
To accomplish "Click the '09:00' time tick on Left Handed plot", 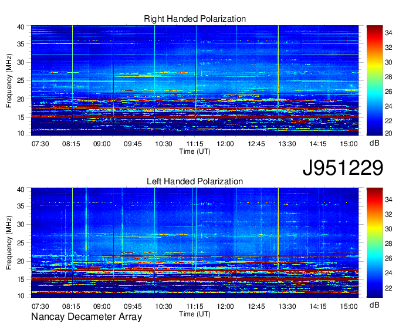I will [102, 306].
